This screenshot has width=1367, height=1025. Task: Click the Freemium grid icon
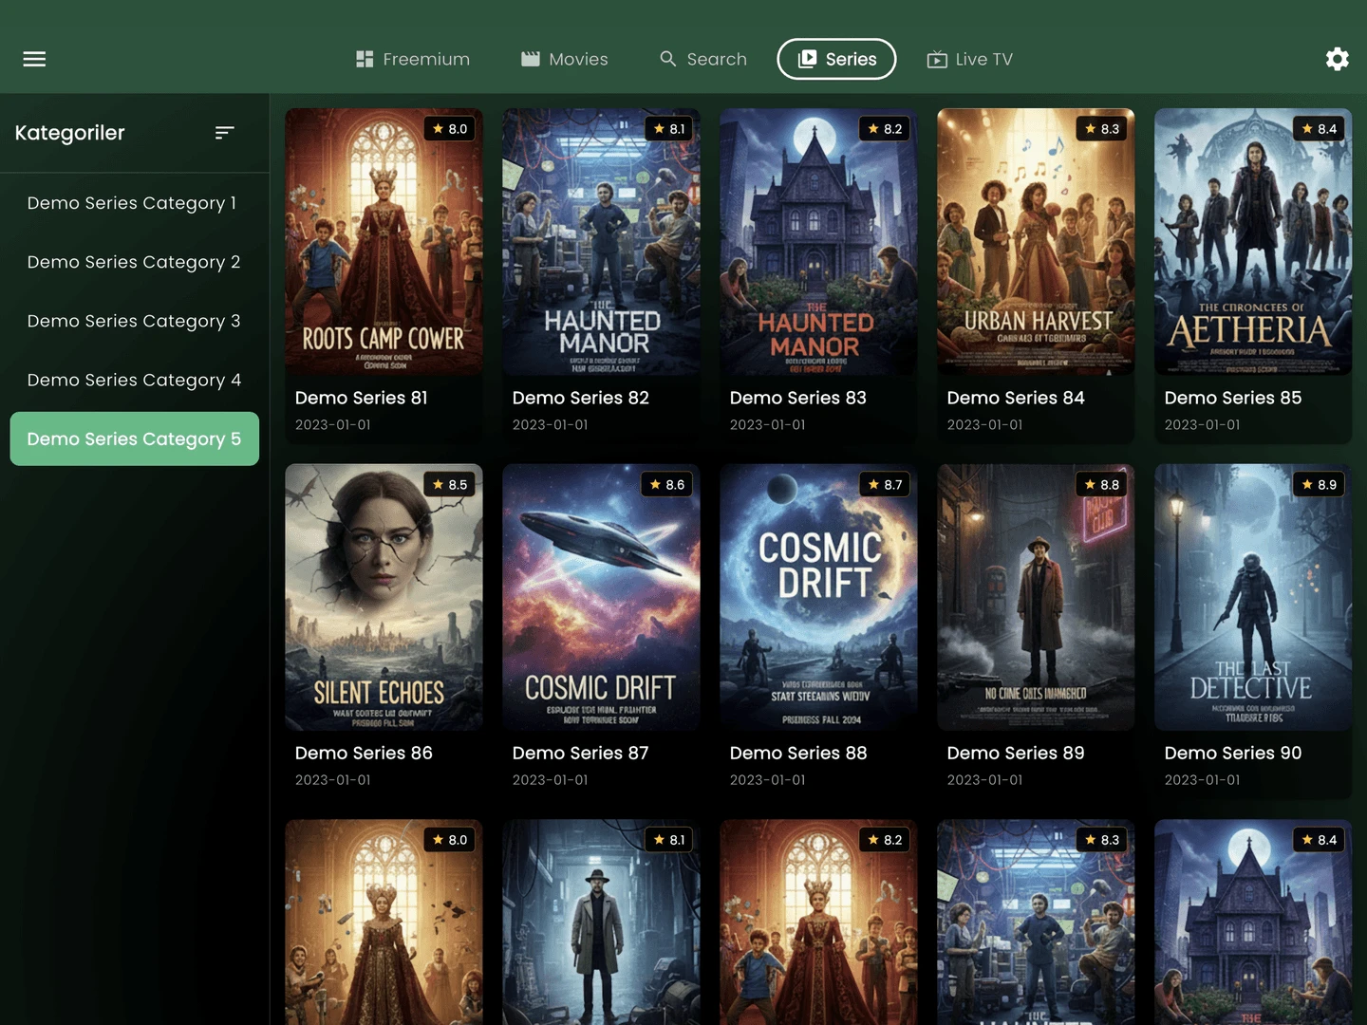pyautogui.click(x=365, y=59)
